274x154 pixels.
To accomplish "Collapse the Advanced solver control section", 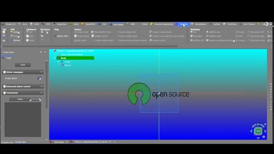I will pyautogui.click(x=42, y=86).
